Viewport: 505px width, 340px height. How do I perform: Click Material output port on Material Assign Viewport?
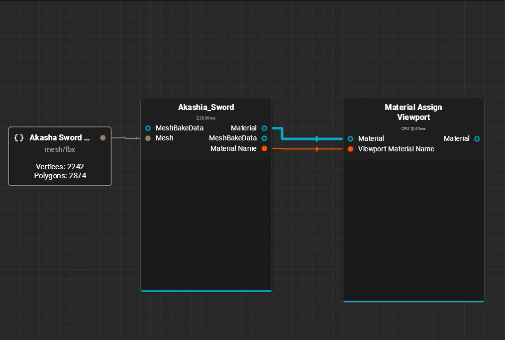tap(477, 138)
